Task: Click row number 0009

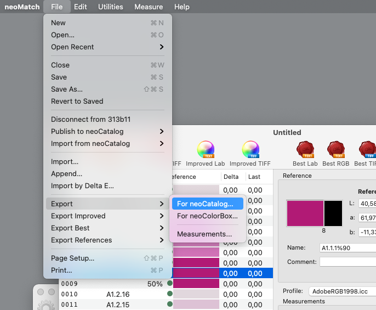Action: tap(69, 284)
